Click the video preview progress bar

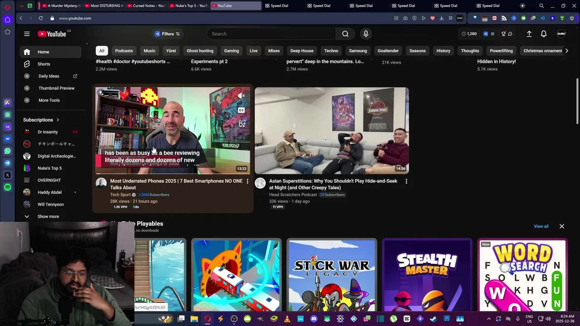click(x=173, y=173)
